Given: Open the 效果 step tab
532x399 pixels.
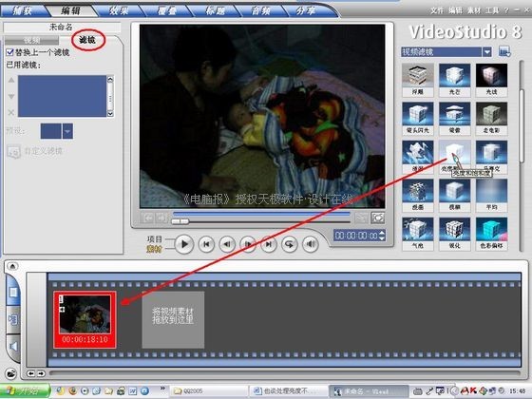Looking at the screenshot, I should tap(118, 10).
